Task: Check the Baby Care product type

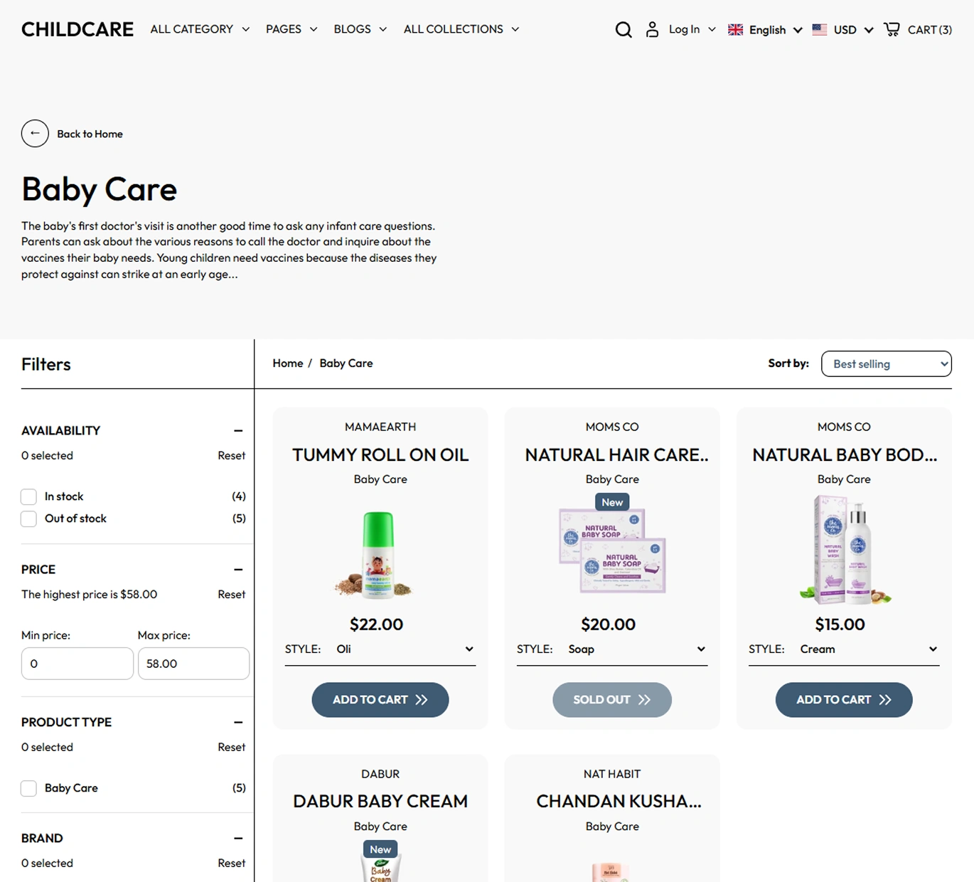Action: [x=28, y=788]
